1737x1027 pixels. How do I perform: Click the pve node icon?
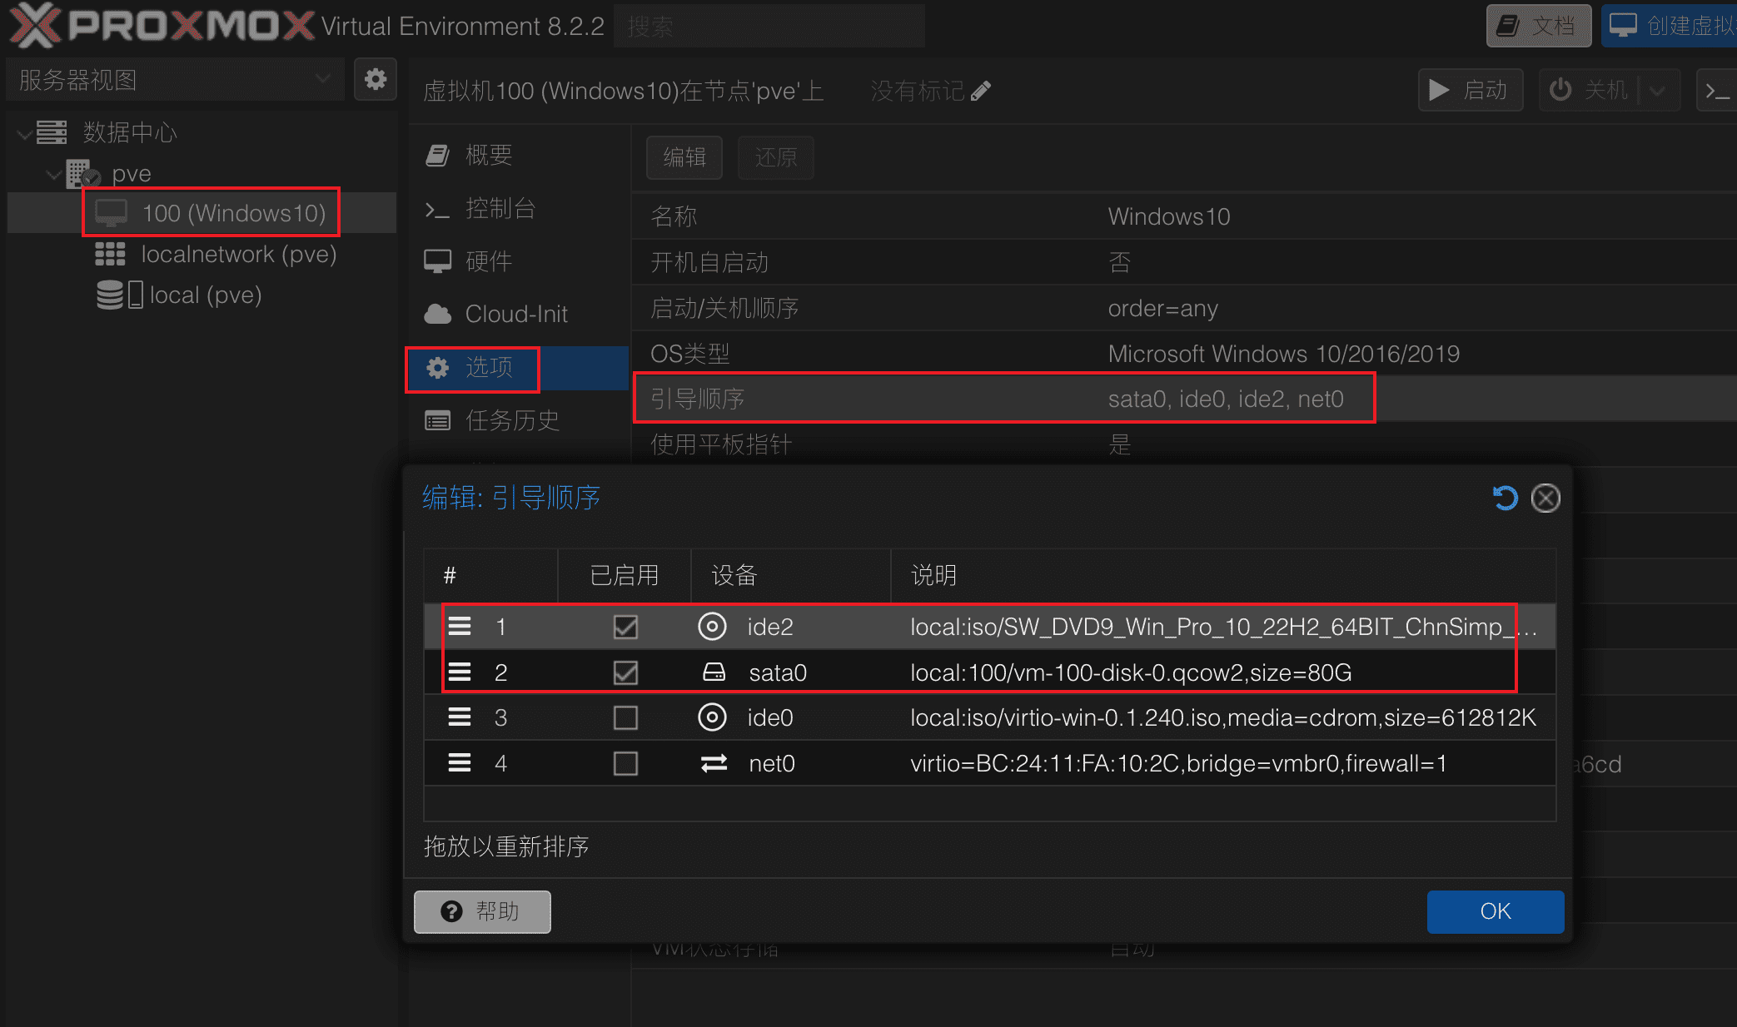(x=83, y=173)
